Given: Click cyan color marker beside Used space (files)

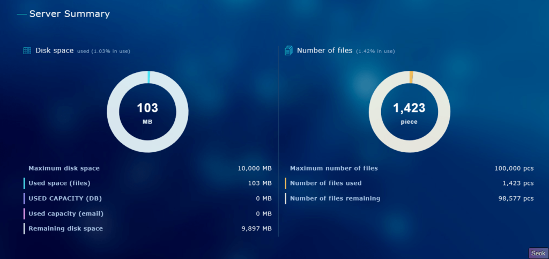Looking at the screenshot, I should pyautogui.click(x=24, y=183).
